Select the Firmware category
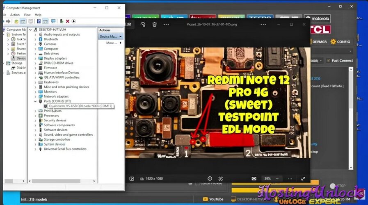 pyautogui.click(x=50, y=68)
